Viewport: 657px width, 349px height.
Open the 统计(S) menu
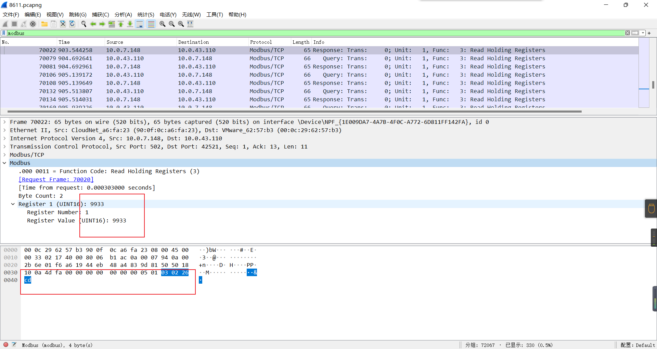(x=146, y=15)
